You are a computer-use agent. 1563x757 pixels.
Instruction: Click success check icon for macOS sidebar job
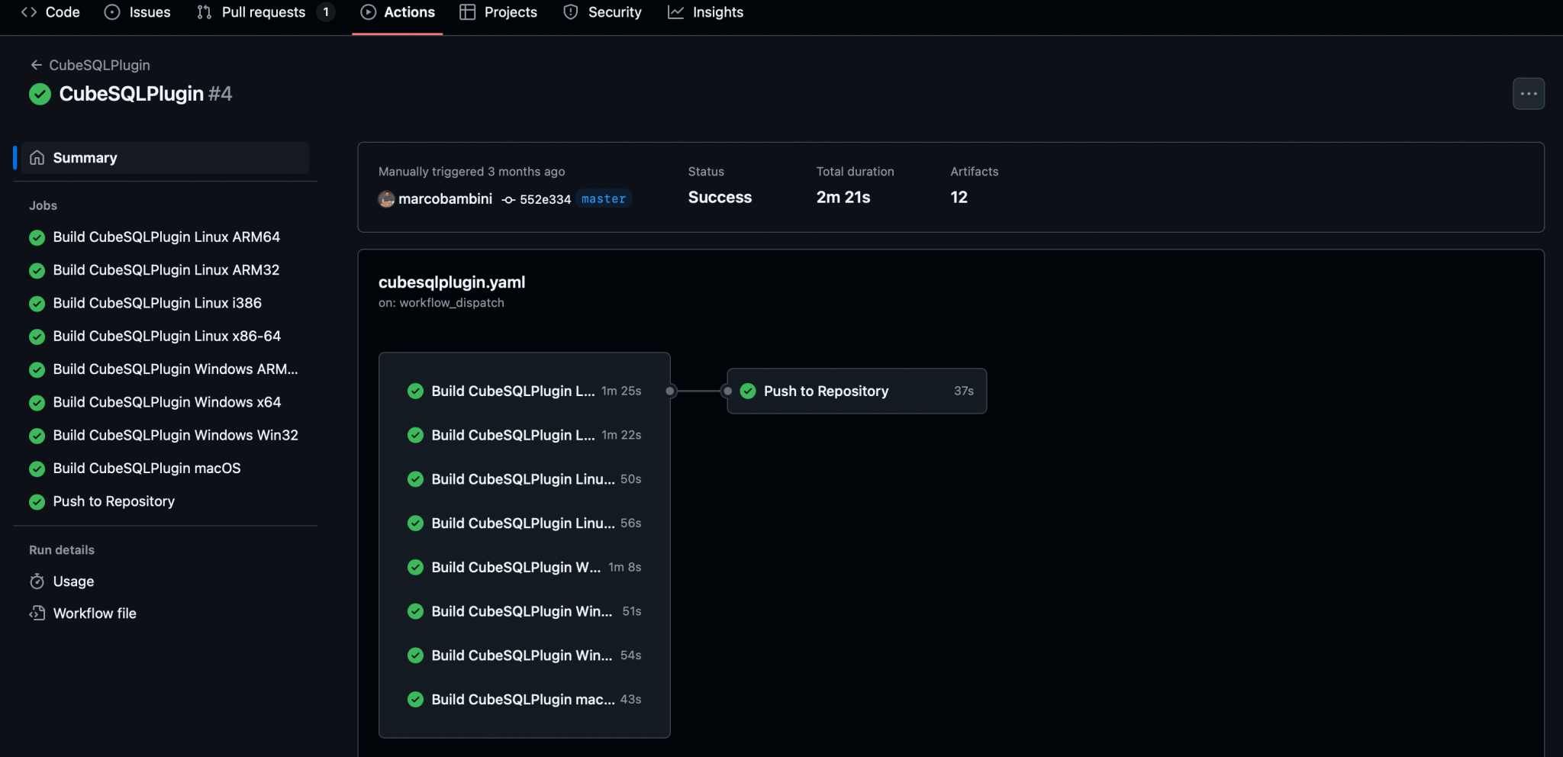tap(37, 469)
